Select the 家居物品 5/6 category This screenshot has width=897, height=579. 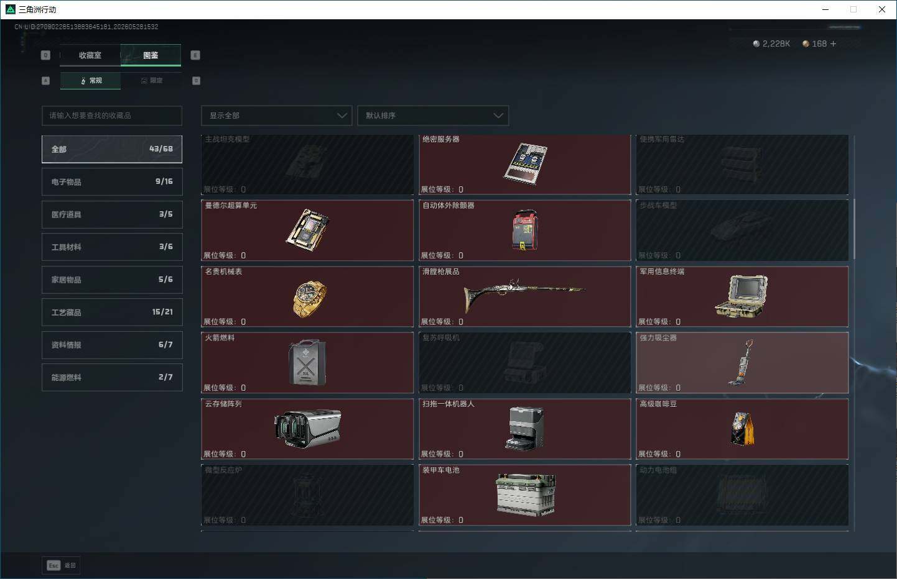point(112,280)
